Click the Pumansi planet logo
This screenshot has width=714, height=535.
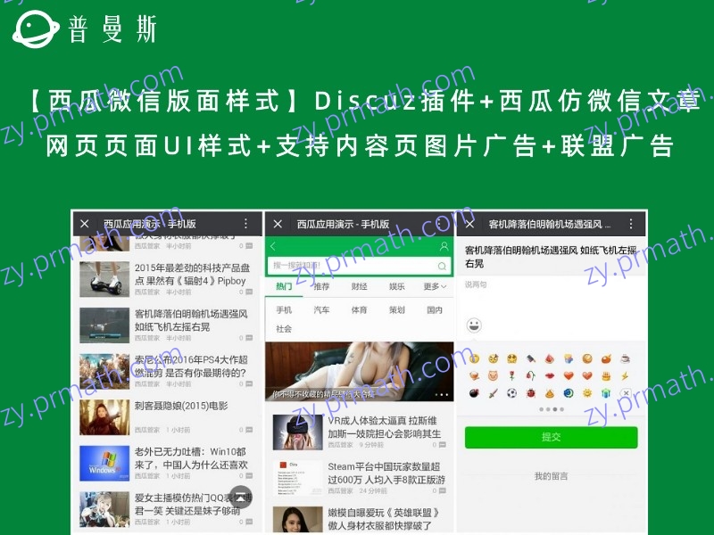pos(33,29)
